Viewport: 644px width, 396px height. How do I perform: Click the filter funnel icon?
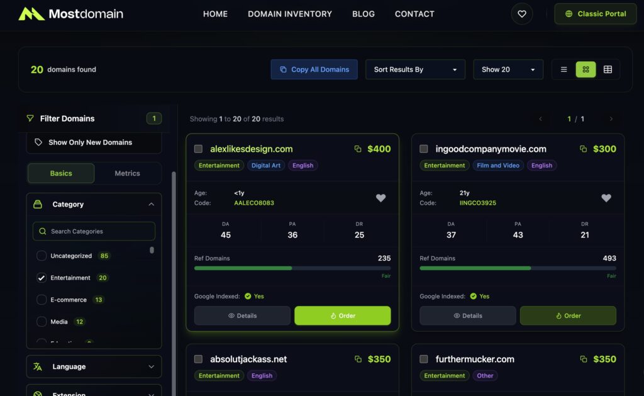coord(30,118)
